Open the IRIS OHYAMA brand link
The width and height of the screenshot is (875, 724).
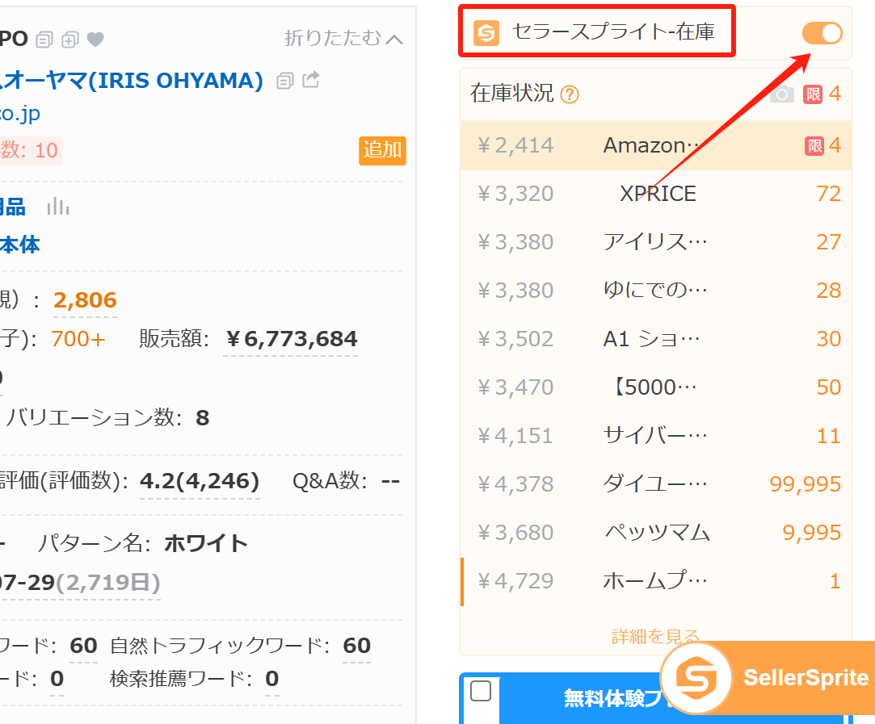132,81
